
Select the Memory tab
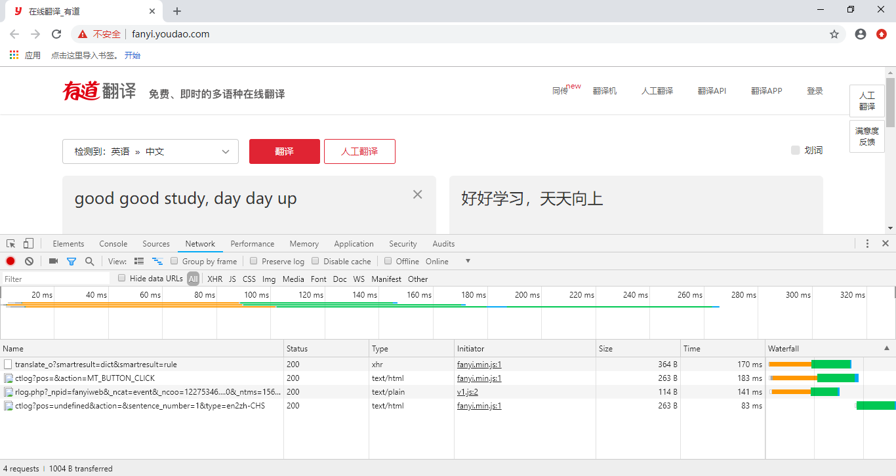tap(304, 243)
